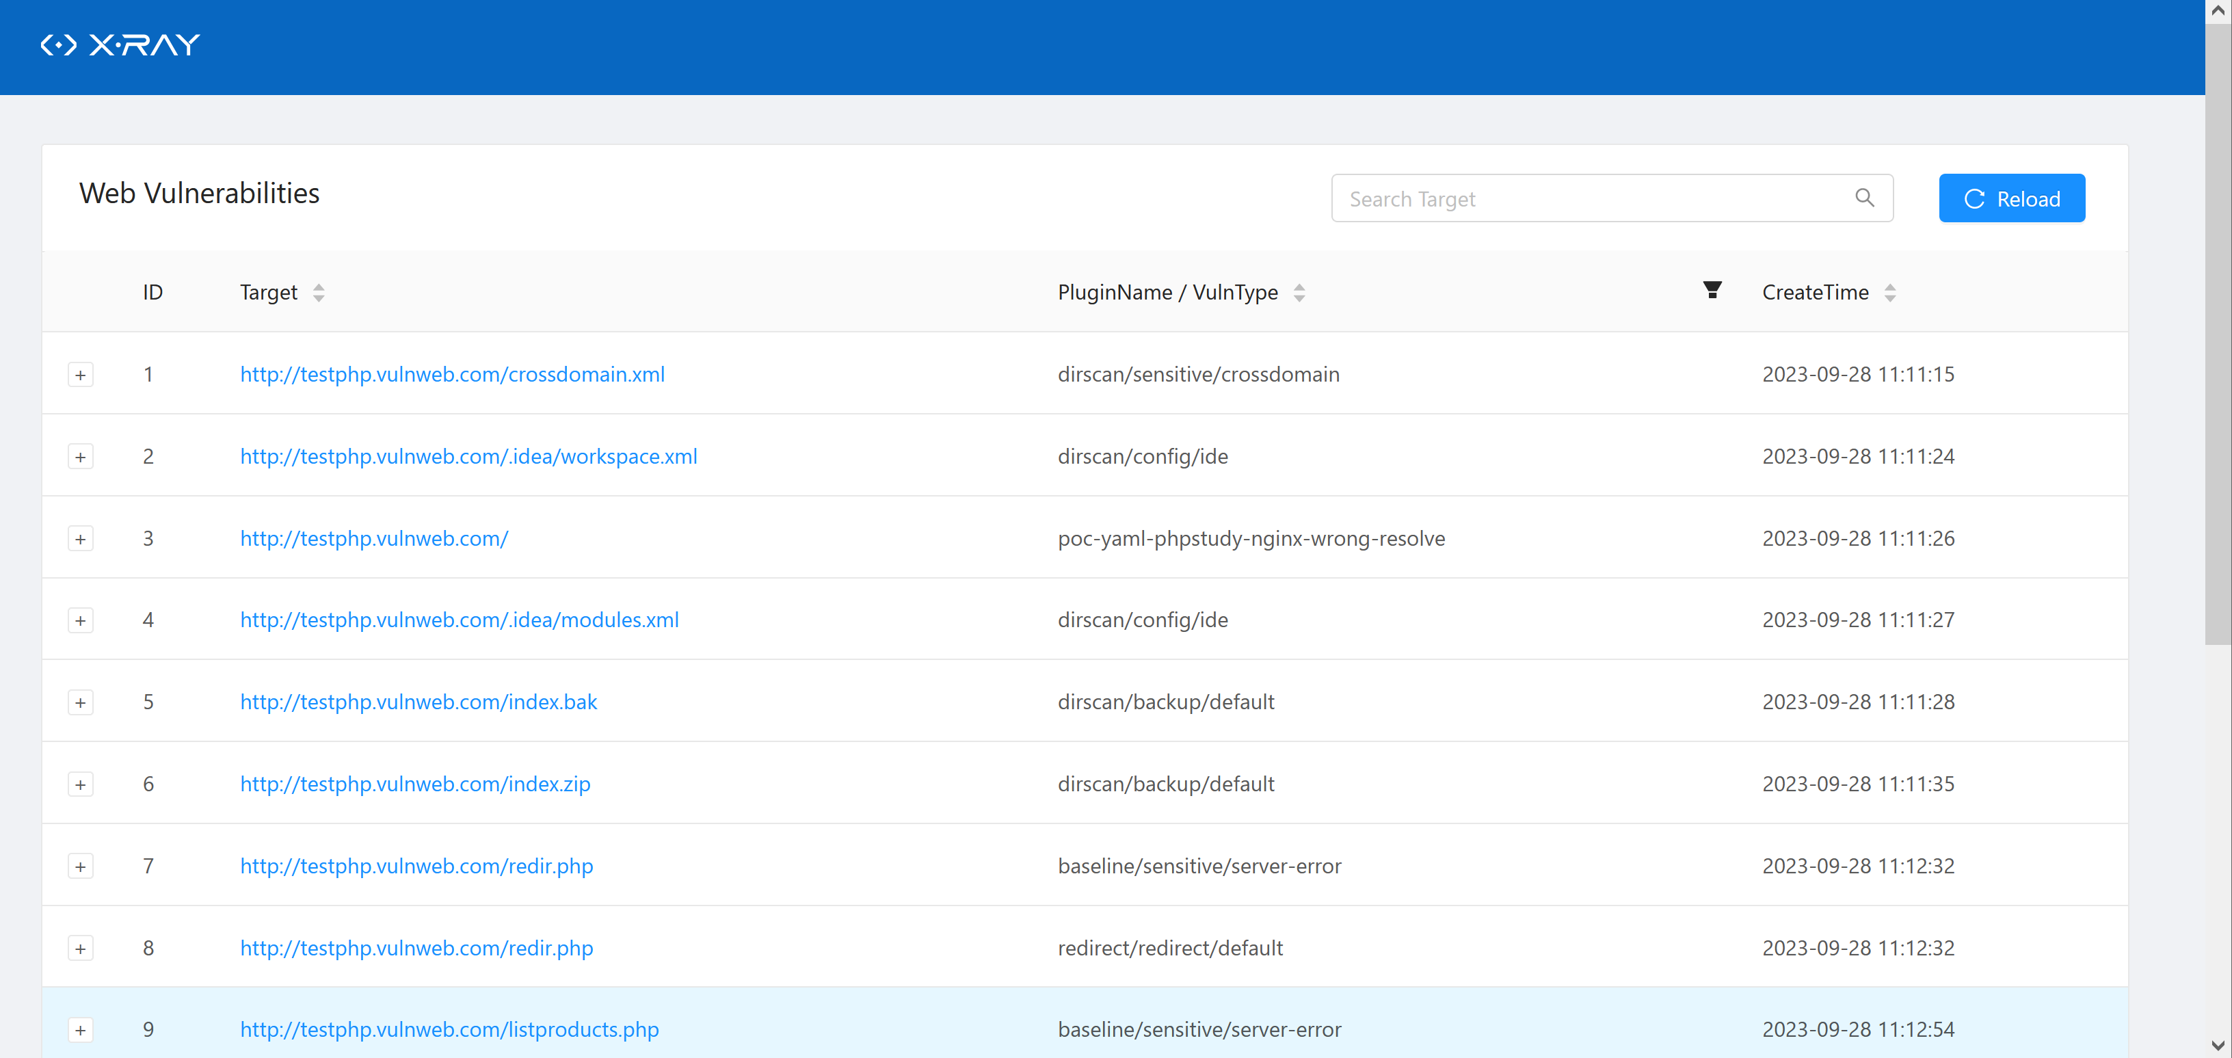This screenshot has height=1058, width=2232.
Task: Expand row 9 listproducts.php details
Action: [81, 1030]
